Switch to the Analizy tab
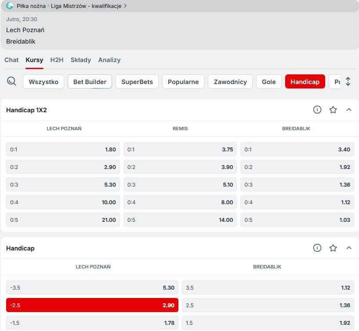 point(109,60)
